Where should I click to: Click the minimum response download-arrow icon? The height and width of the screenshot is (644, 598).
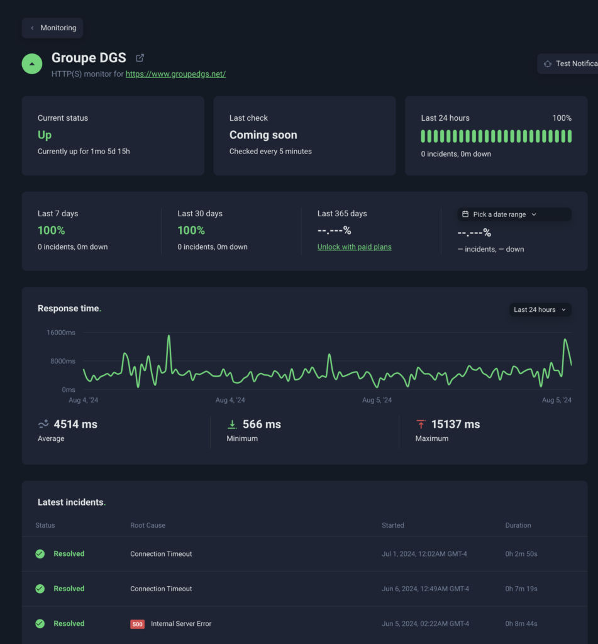coord(232,425)
